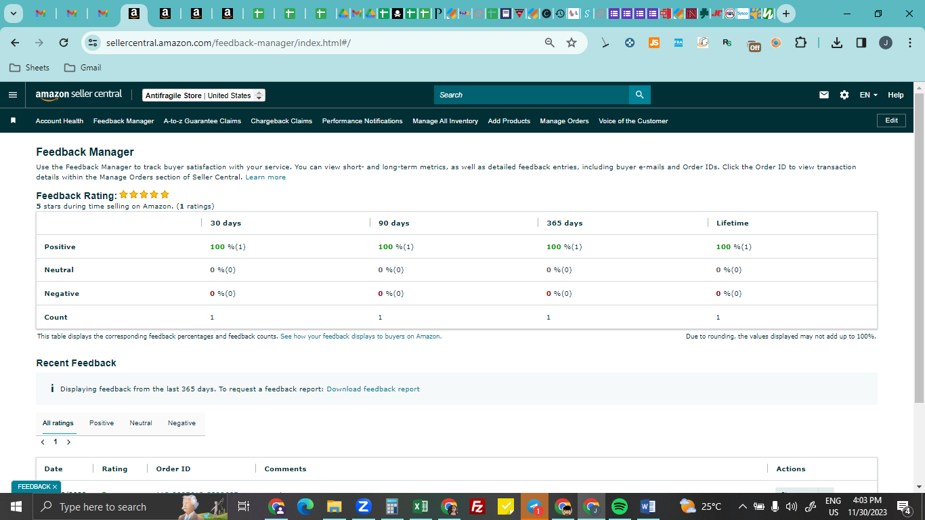Go to Account Health

(x=60, y=121)
